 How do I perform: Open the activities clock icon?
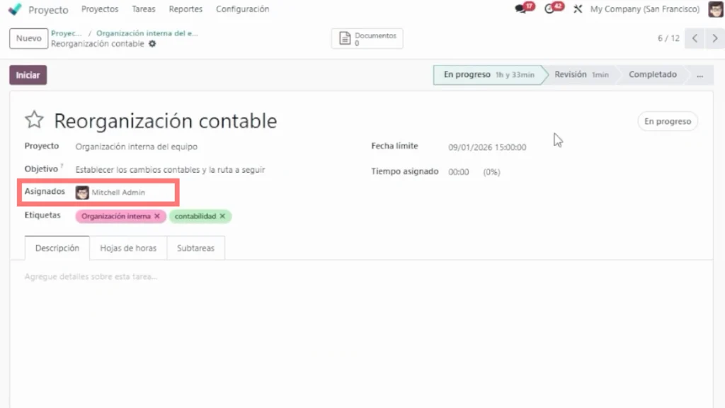click(551, 9)
